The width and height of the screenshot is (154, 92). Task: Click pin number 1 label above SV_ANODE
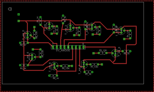pyautogui.click(x=53, y=44)
